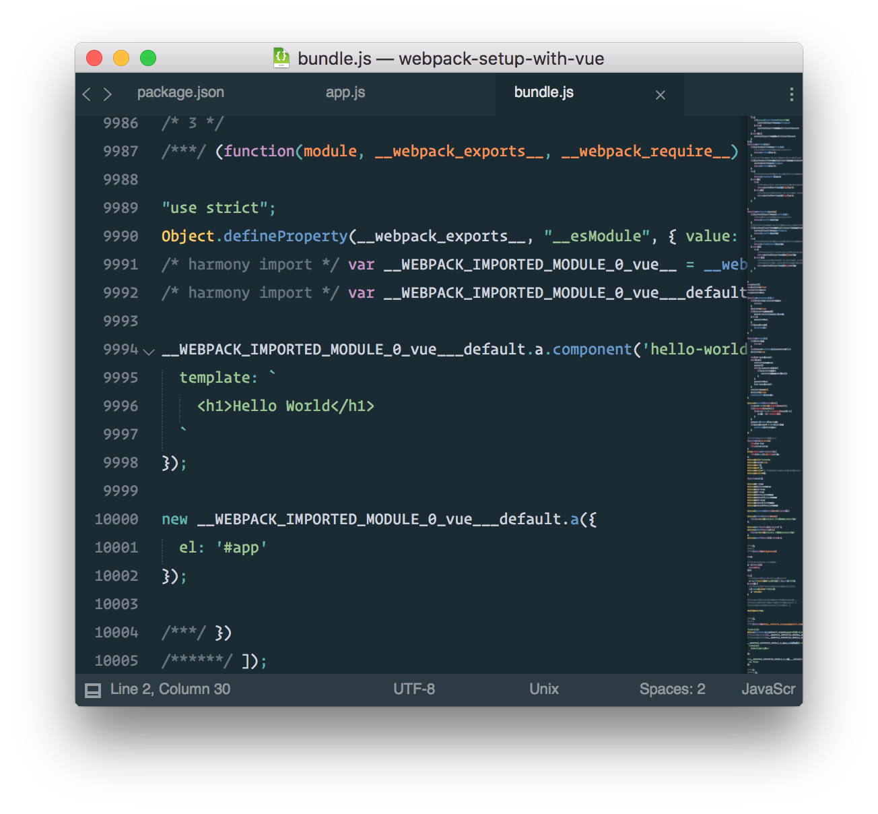Screen dimensions: 878x814
Task: Click the yellow minimize window button
Action: coord(121,58)
